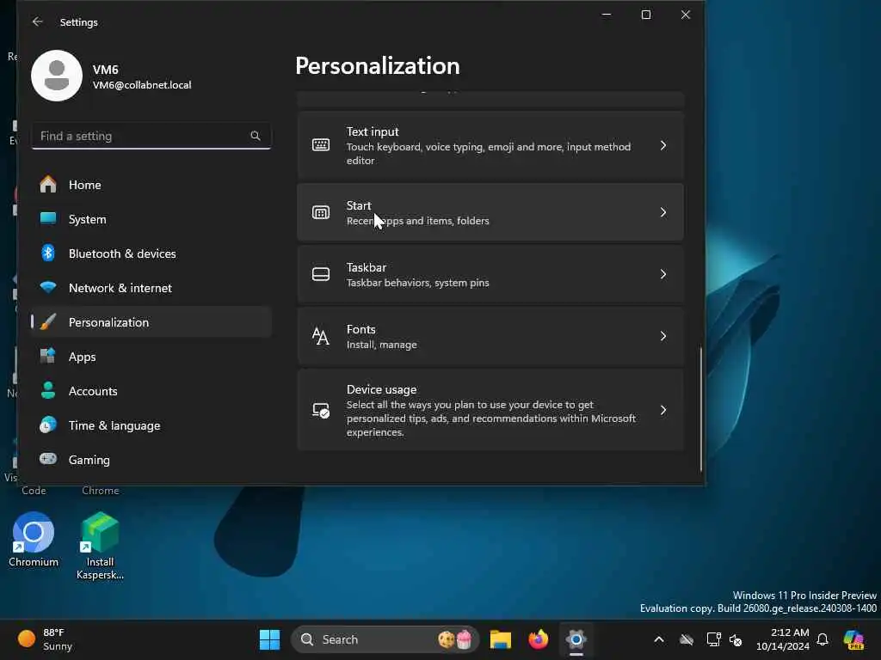Select Home in the sidebar
The image size is (881, 660).
coord(151,185)
